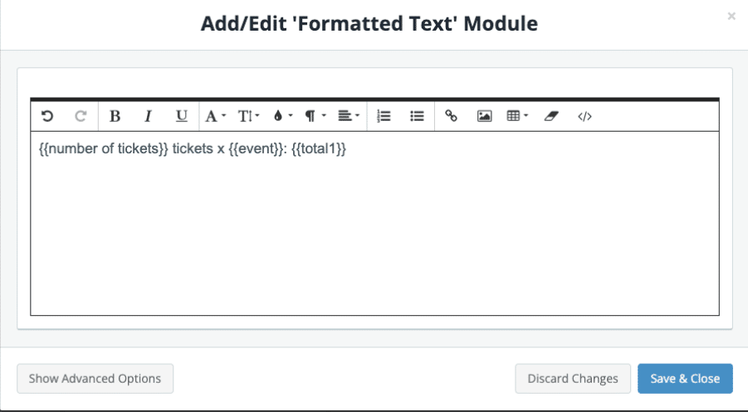This screenshot has height=412, width=748.
Task: Insert an ordered numbered list
Action: (x=384, y=116)
